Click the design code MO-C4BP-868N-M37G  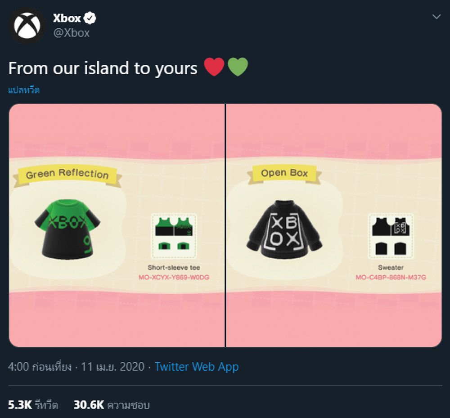click(391, 277)
